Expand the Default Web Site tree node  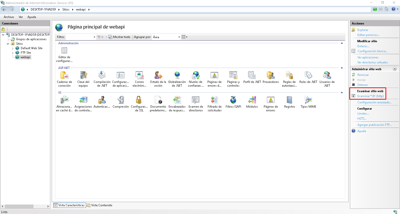click(x=13, y=48)
